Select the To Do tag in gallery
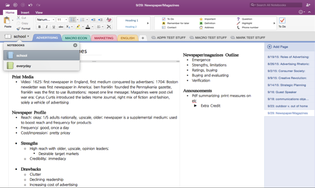The image size is (315, 188). coord(170,19)
